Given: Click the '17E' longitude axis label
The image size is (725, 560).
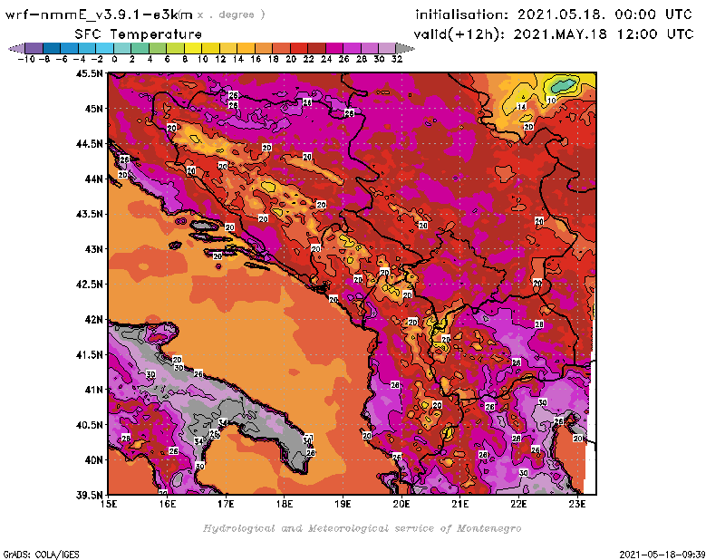Looking at the screenshot, I should click(x=226, y=504).
